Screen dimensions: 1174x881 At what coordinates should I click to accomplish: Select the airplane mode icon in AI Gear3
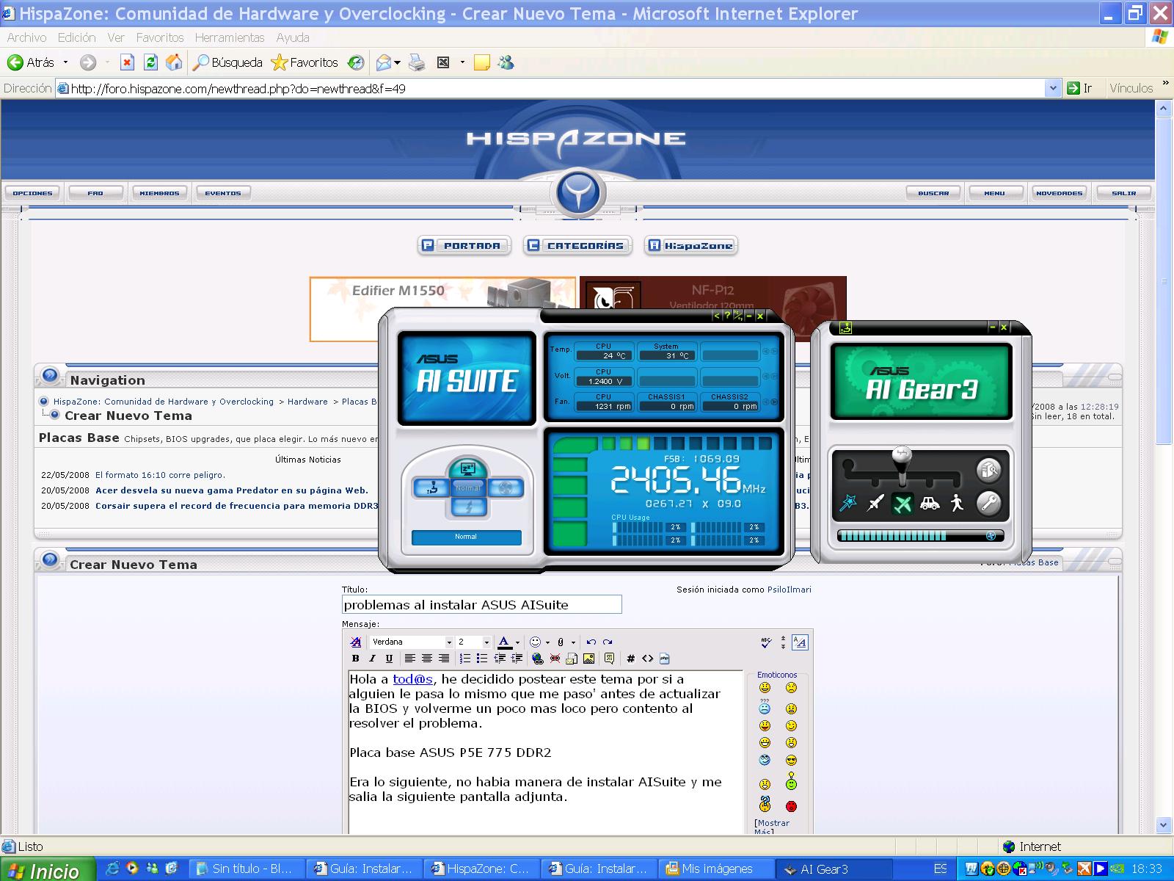[903, 503]
